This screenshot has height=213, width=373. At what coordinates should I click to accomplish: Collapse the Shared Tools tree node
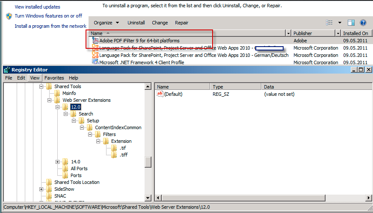point(41,87)
